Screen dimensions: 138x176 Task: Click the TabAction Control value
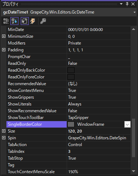click(75, 145)
